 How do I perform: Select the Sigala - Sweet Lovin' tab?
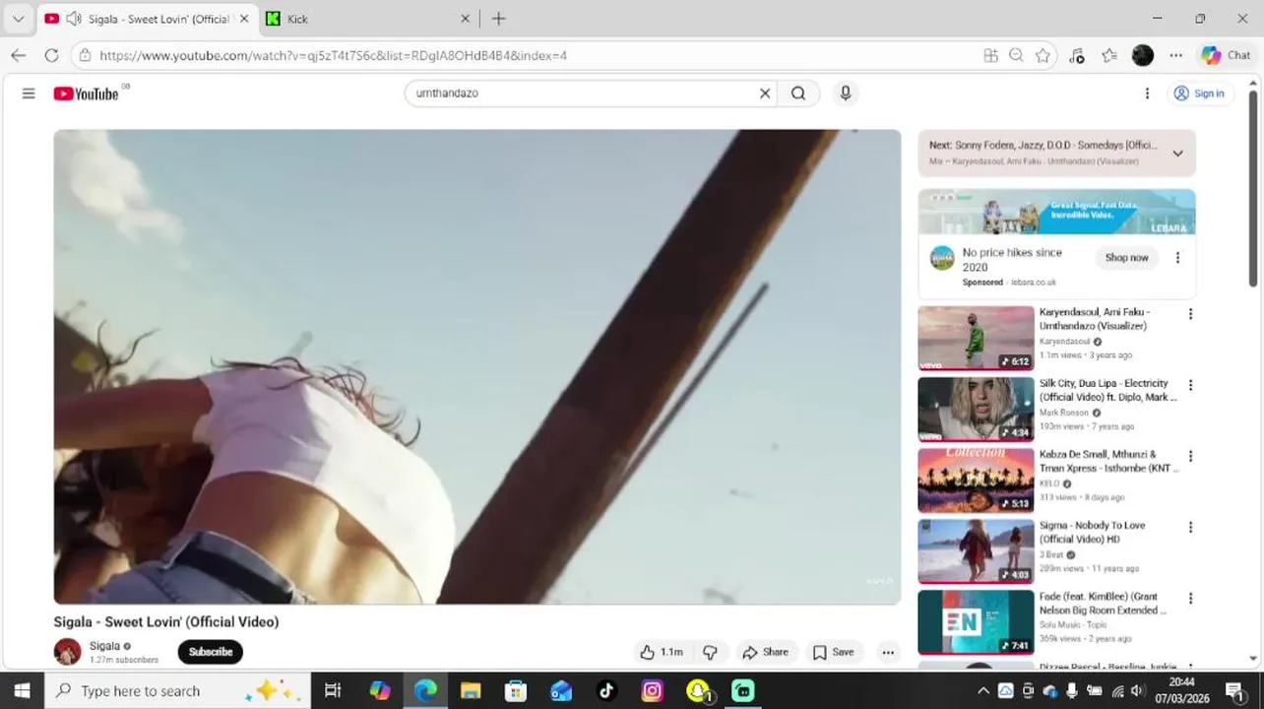[148, 19]
